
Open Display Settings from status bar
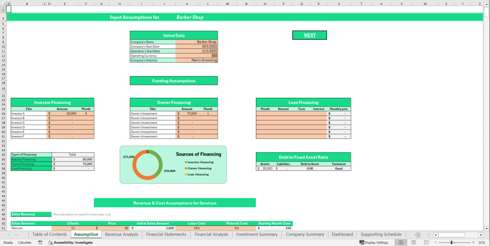click(x=374, y=242)
